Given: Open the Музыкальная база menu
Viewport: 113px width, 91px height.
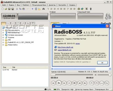Looking at the screenshot, I should coord(39,5).
